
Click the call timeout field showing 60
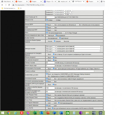[50, 63]
